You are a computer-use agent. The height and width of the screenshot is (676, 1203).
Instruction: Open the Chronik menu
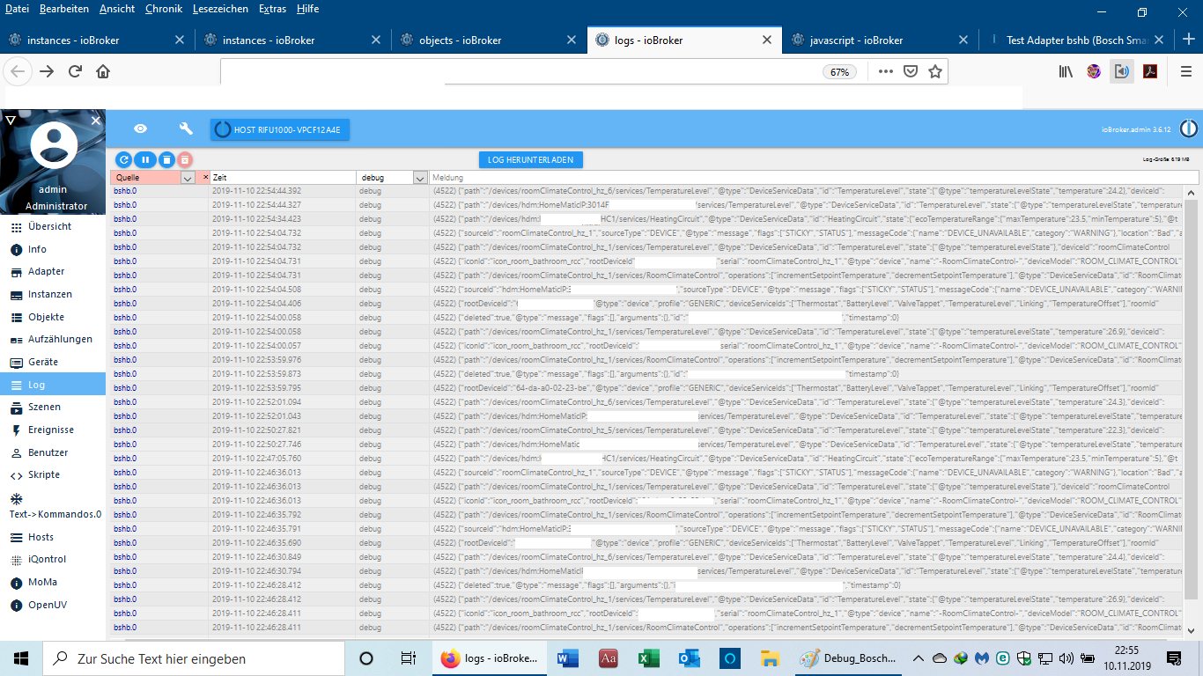(163, 9)
